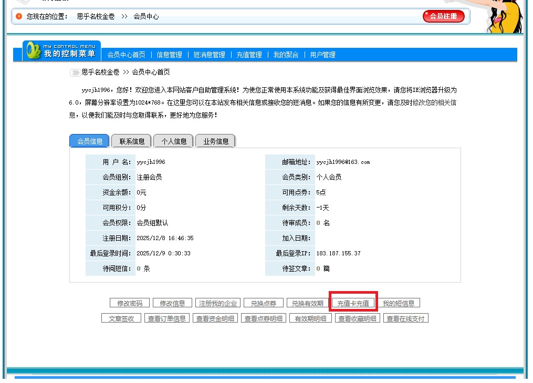This screenshot has width=533, height=383.
Task: Select 充值管理 in the control menu
Action: click(x=249, y=55)
